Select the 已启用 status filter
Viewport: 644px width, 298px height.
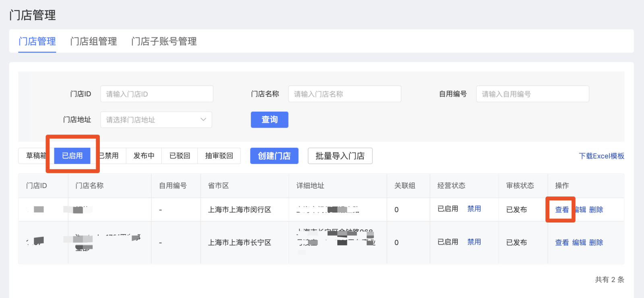pos(72,156)
